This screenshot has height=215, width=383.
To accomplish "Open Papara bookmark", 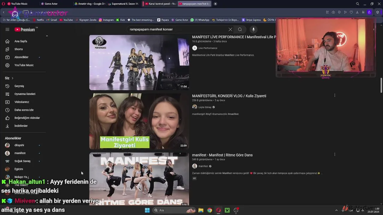I will pos(163,20).
